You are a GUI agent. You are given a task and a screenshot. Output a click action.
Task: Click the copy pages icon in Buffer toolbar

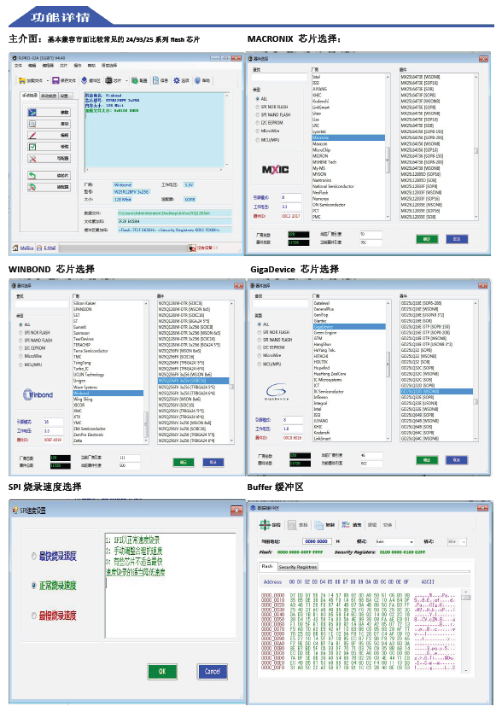(318, 525)
